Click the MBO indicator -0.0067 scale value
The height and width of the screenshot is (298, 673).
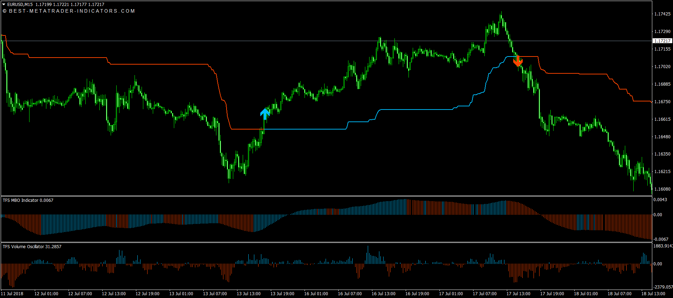point(660,239)
